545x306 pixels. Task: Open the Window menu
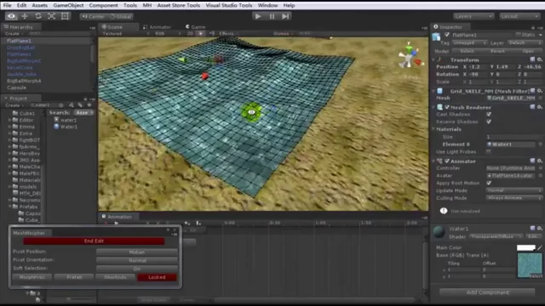[x=267, y=5]
